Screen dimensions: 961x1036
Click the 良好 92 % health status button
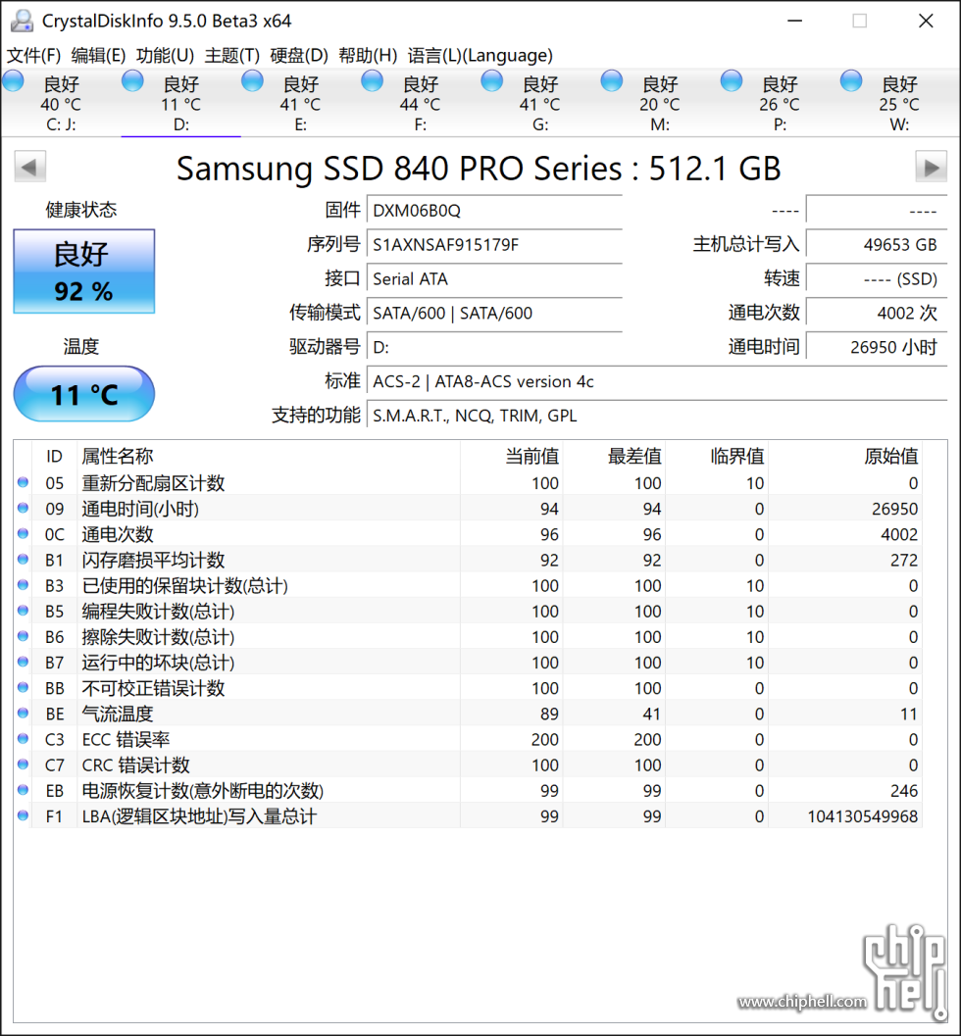[x=84, y=271]
